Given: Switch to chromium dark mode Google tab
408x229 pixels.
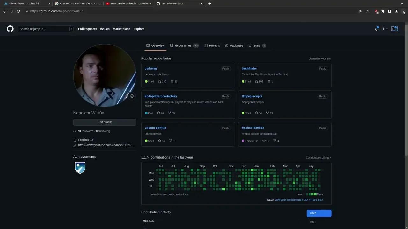Looking at the screenshot, I should pyautogui.click(x=78, y=3).
